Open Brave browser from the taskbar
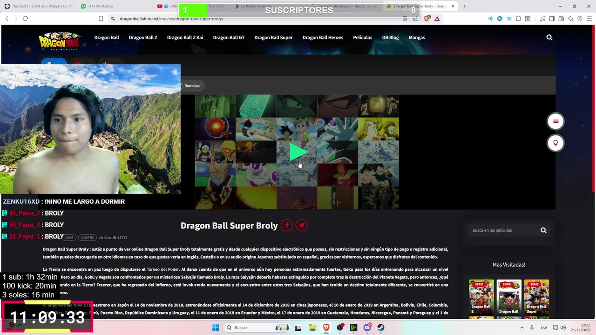This screenshot has height=335, width=596. (x=326, y=328)
